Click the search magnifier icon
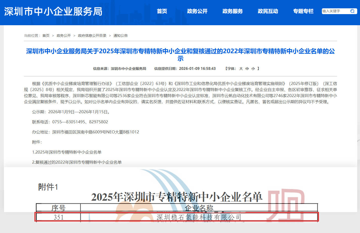 click(x=352, y=11)
